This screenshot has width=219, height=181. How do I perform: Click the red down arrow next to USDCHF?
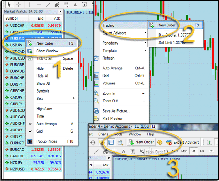[7, 25]
